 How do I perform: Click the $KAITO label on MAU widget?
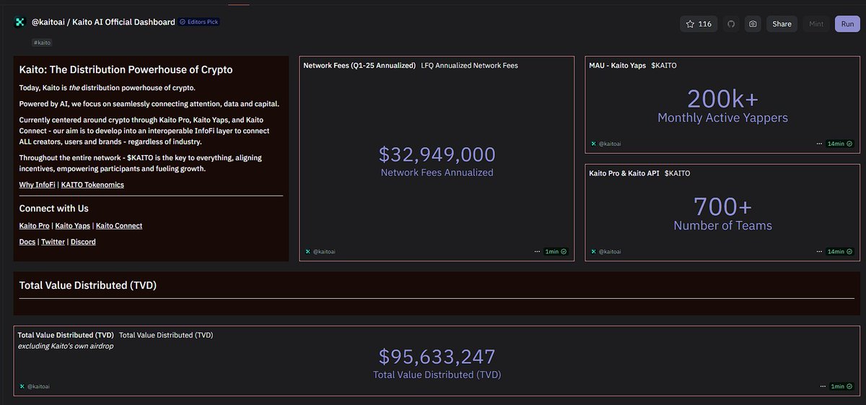(664, 65)
